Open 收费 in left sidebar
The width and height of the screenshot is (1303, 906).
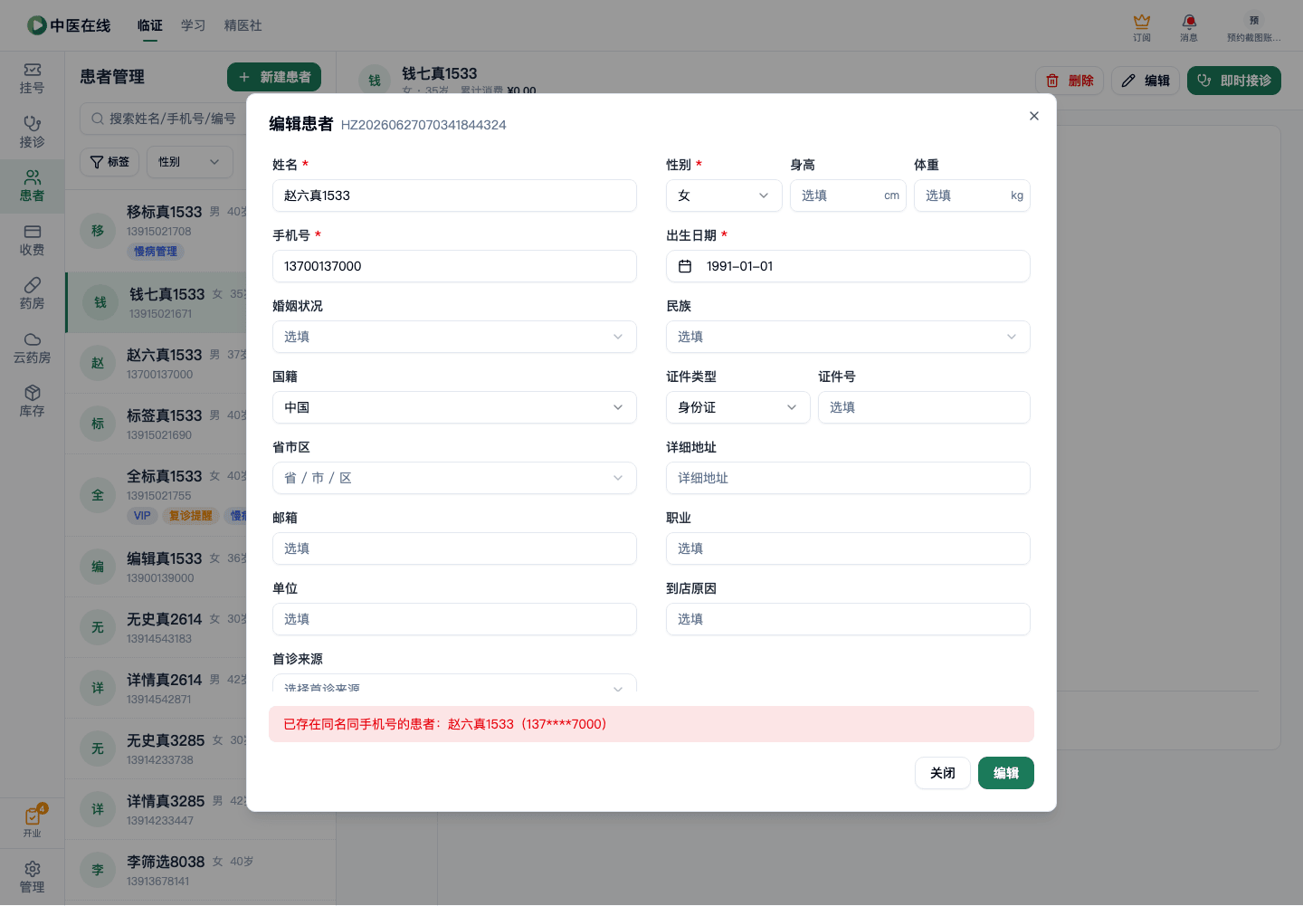point(32,240)
